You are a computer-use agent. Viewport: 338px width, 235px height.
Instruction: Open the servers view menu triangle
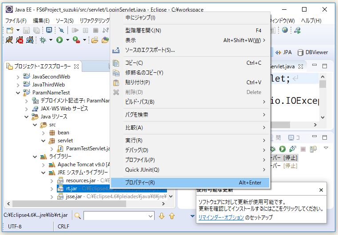[x=326, y=148]
